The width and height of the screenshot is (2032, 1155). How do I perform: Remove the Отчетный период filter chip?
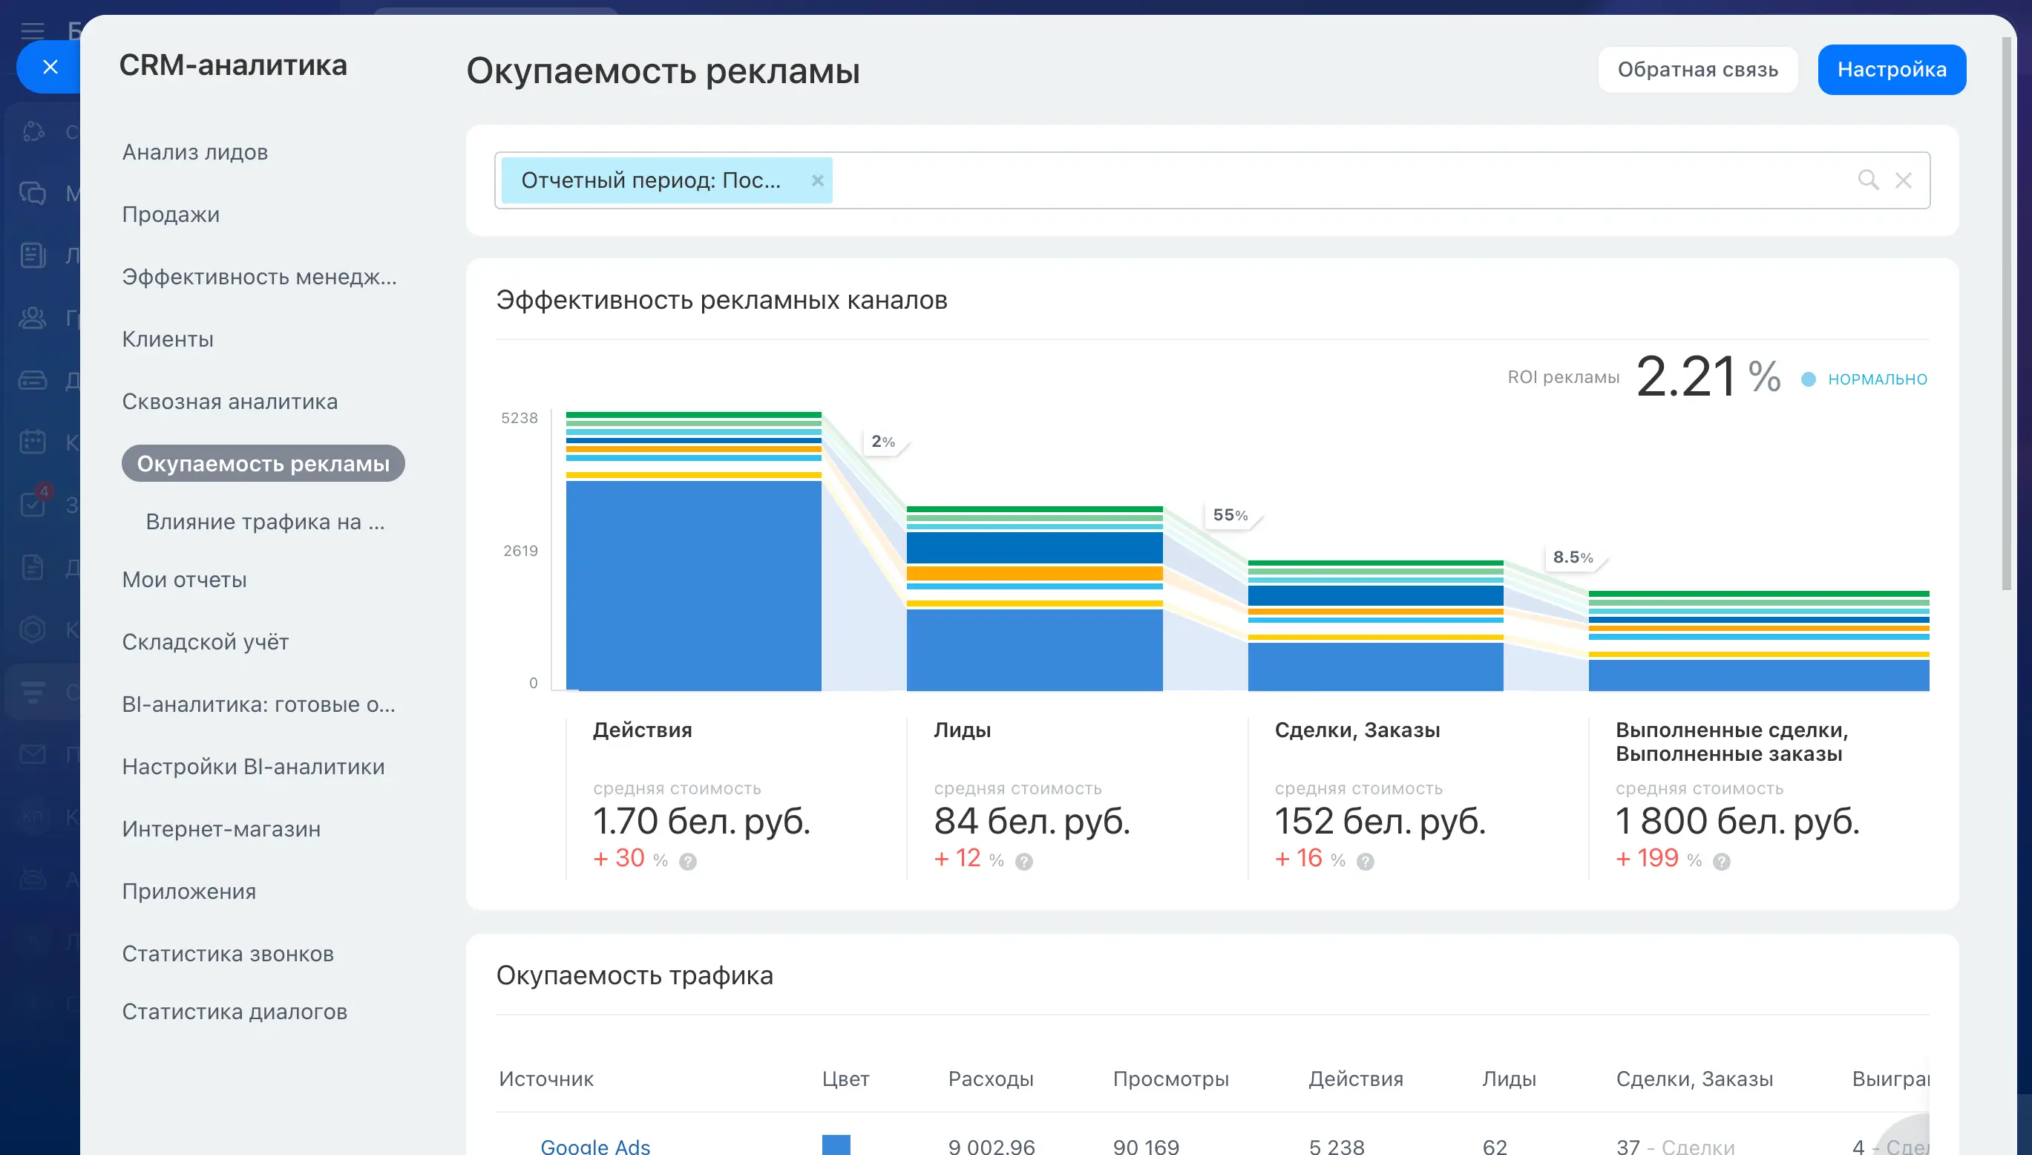(817, 180)
